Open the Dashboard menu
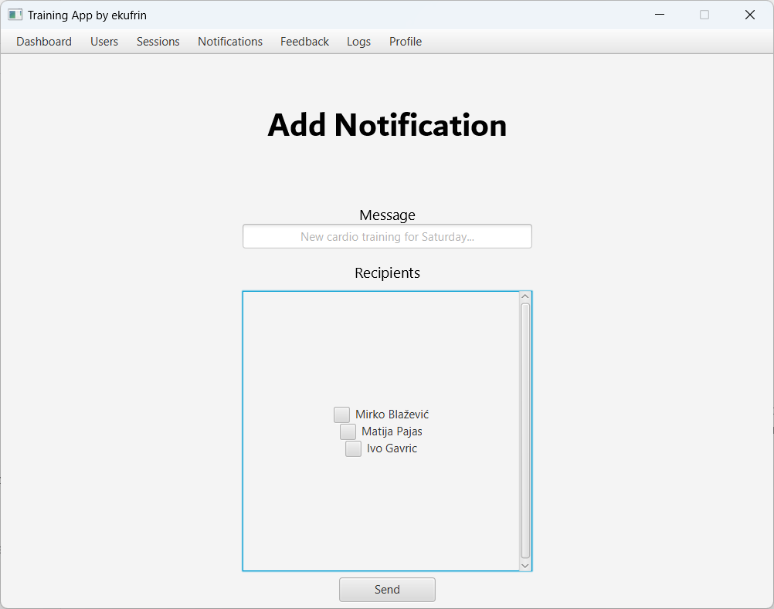Screen dimensions: 774x609 pos(44,42)
